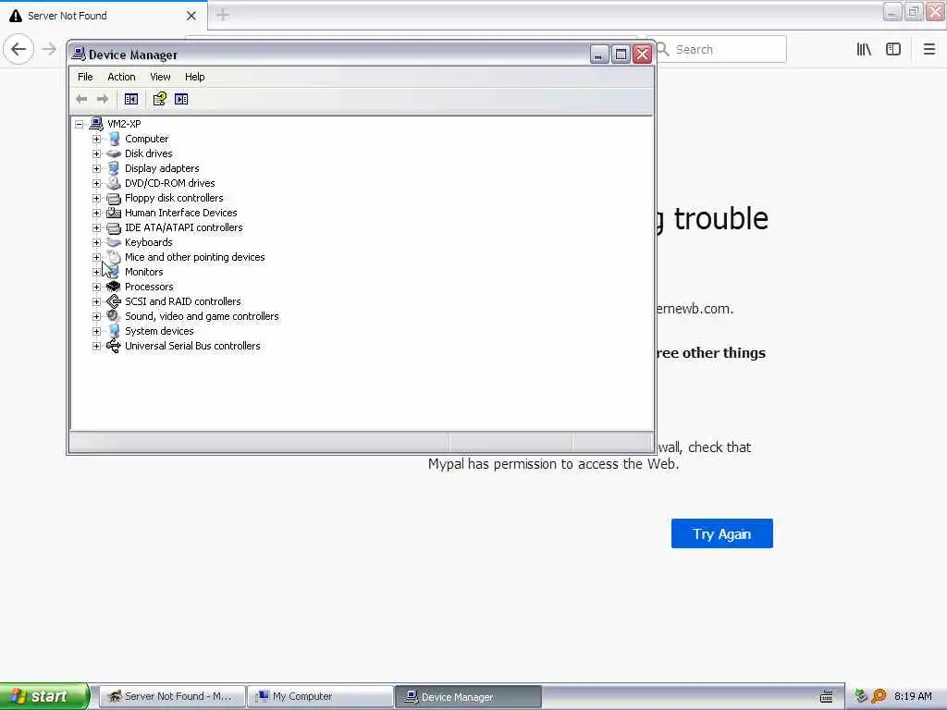Click the keyboard icon in the taskbar
The width and height of the screenshot is (947, 710).
[x=826, y=697]
